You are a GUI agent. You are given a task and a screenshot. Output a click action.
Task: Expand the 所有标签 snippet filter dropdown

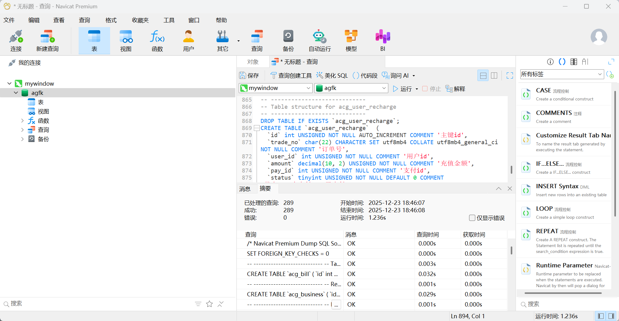(562, 74)
